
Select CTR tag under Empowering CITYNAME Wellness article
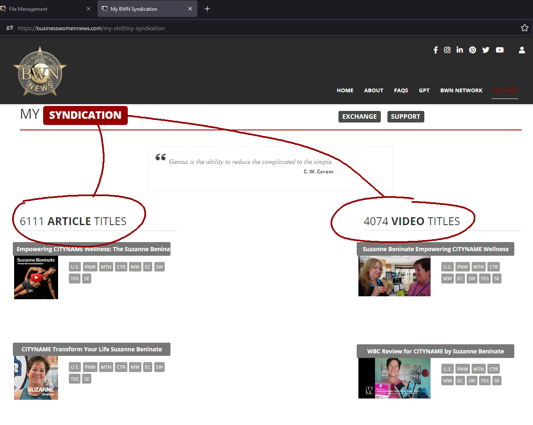point(121,267)
